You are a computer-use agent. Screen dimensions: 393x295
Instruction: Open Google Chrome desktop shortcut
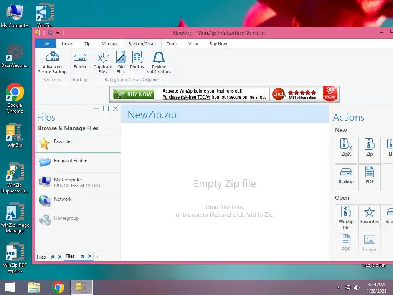click(x=15, y=98)
